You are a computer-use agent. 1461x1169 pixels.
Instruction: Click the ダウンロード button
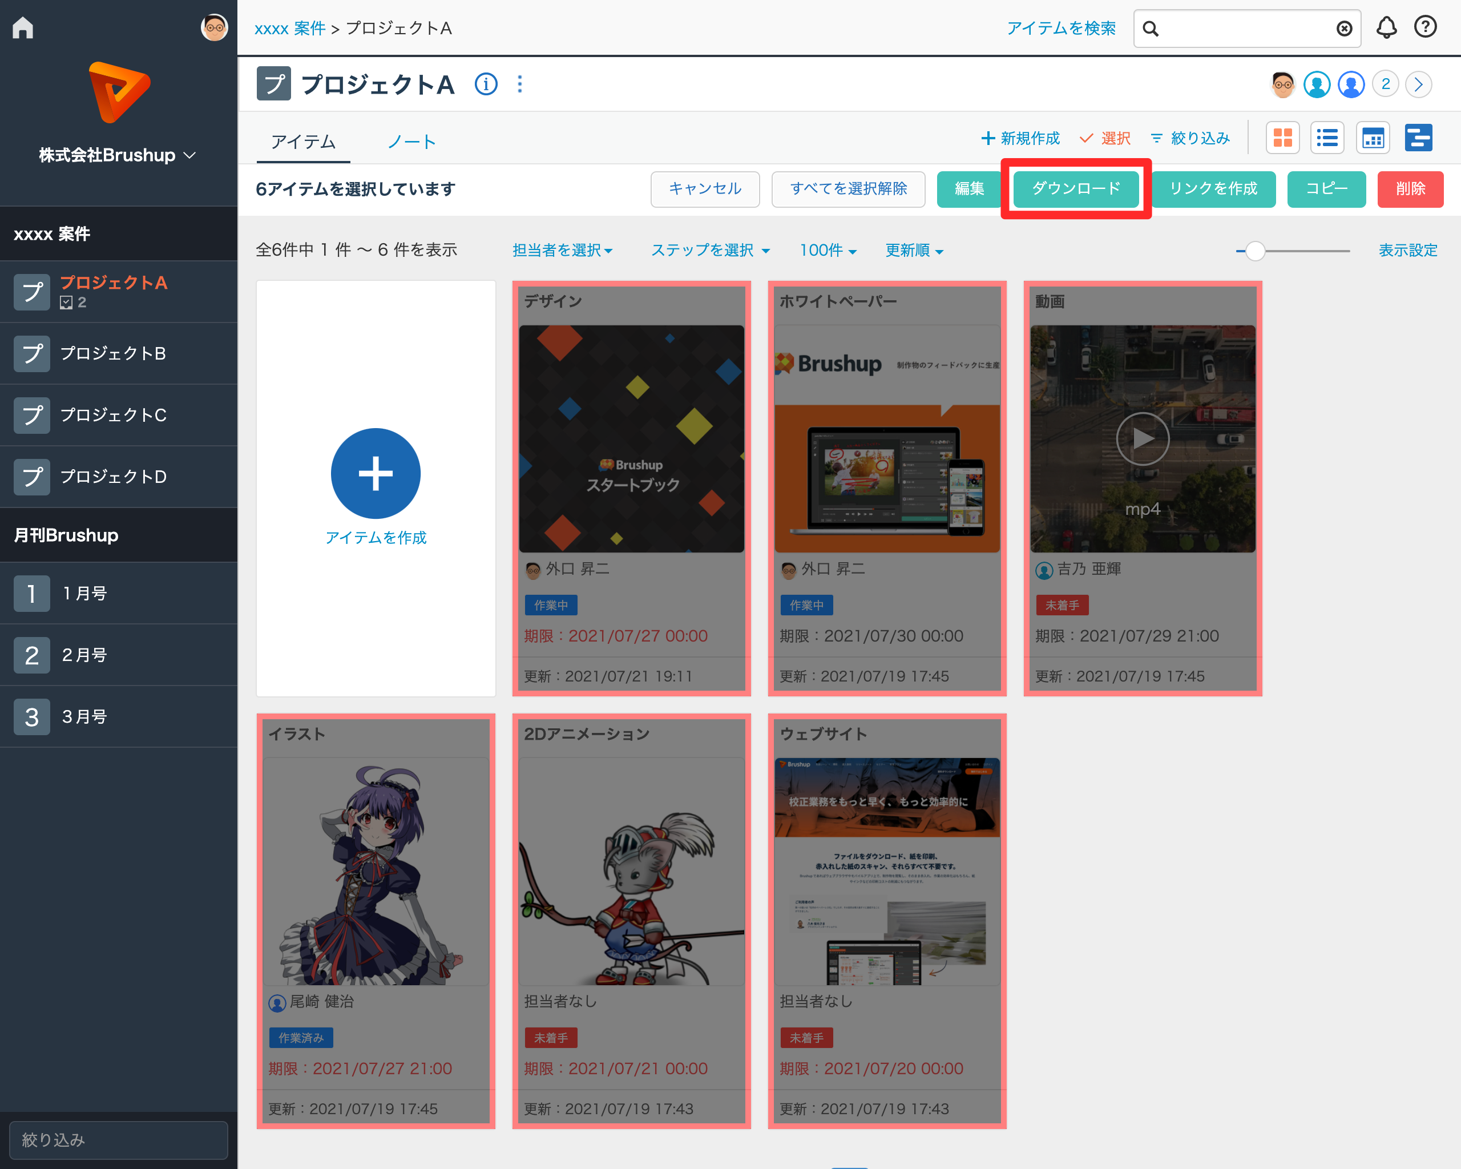(1076, 188)
